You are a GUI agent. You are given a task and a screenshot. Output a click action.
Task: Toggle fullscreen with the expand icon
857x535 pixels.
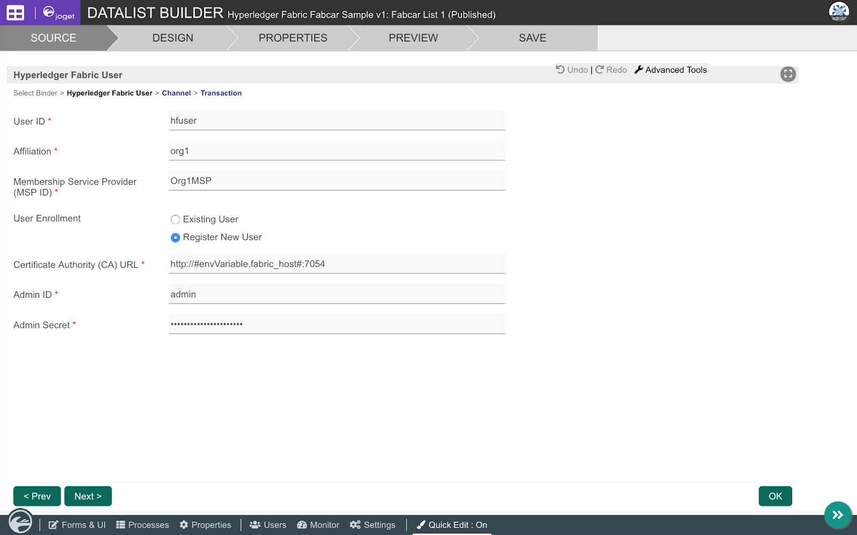788,74
